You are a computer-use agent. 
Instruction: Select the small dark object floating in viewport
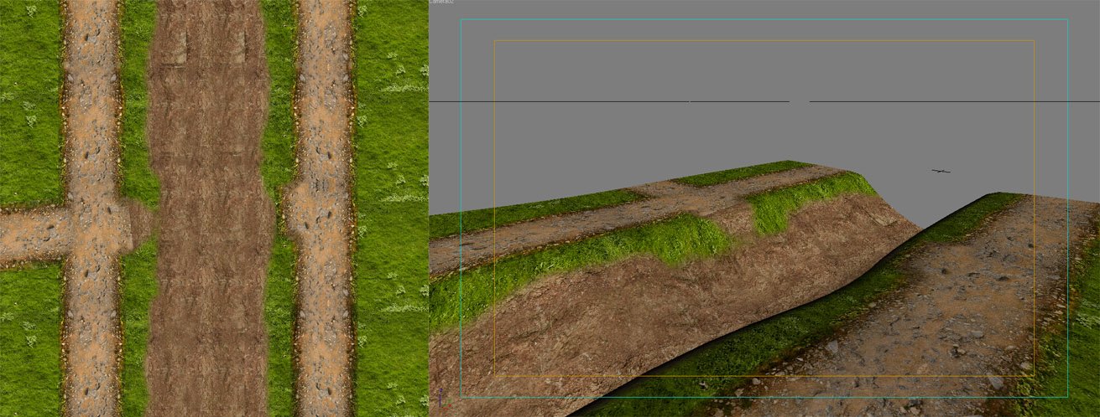tap(941, 171)
